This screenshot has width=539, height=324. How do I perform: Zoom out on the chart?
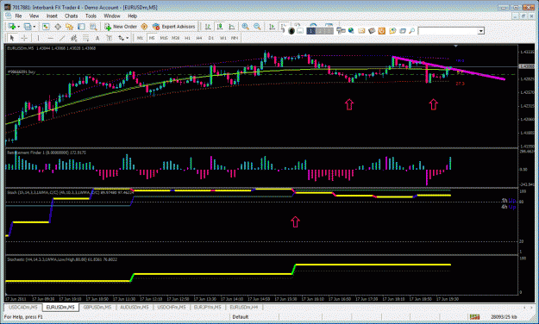[257, 27]
